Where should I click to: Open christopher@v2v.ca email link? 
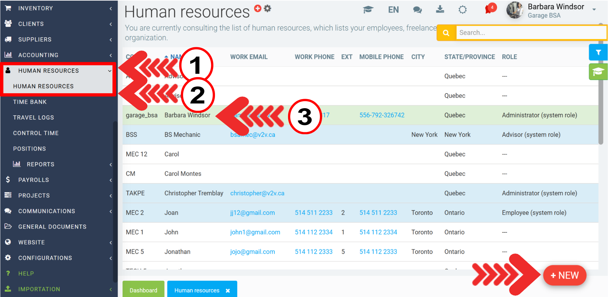257,193
